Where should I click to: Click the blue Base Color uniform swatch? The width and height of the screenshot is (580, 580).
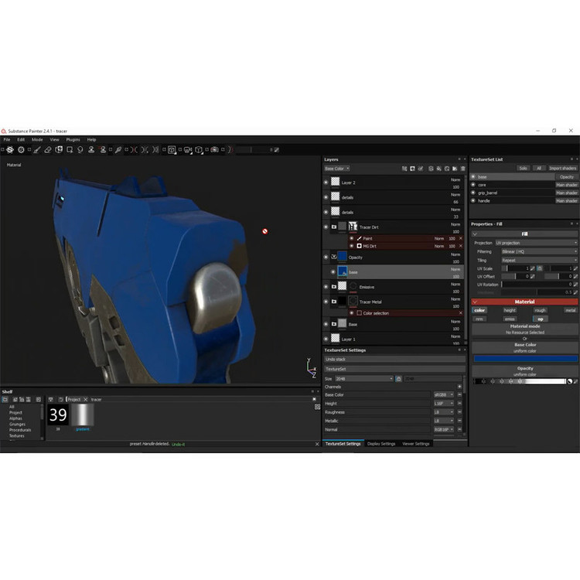[524, 359]
